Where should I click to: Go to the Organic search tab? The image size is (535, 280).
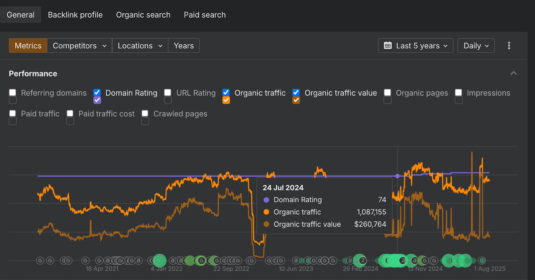(143, 15)
